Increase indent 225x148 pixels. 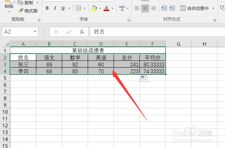(172, 8)
